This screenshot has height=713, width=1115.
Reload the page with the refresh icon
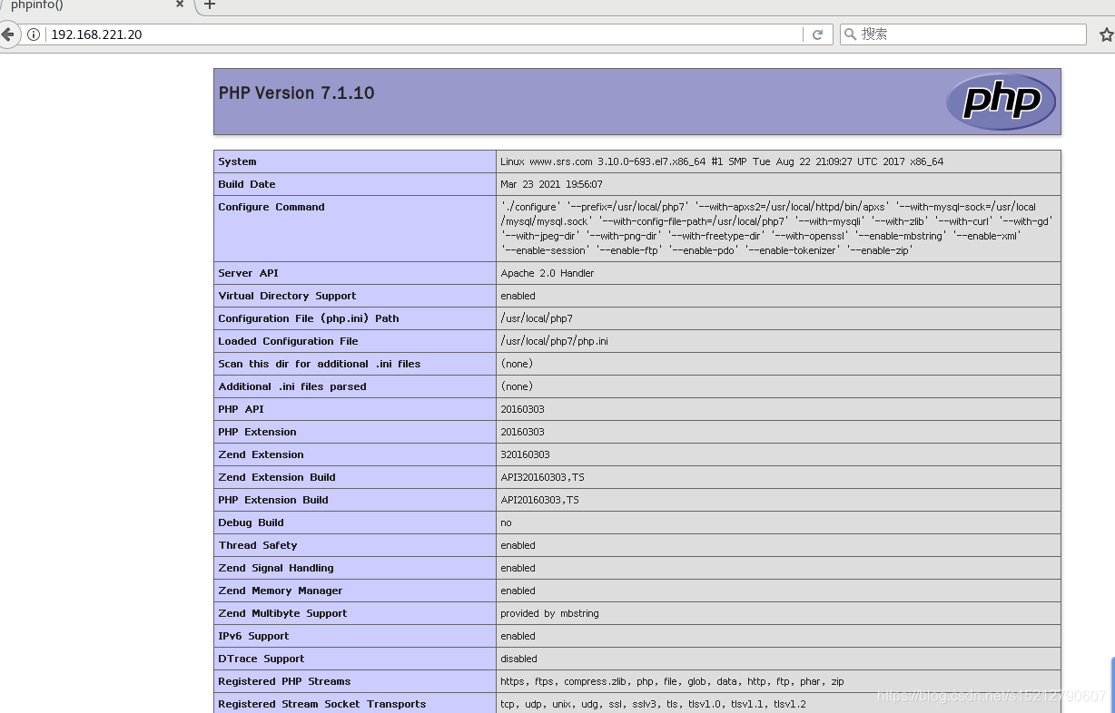pyautogui.click(x=817, y=34)
